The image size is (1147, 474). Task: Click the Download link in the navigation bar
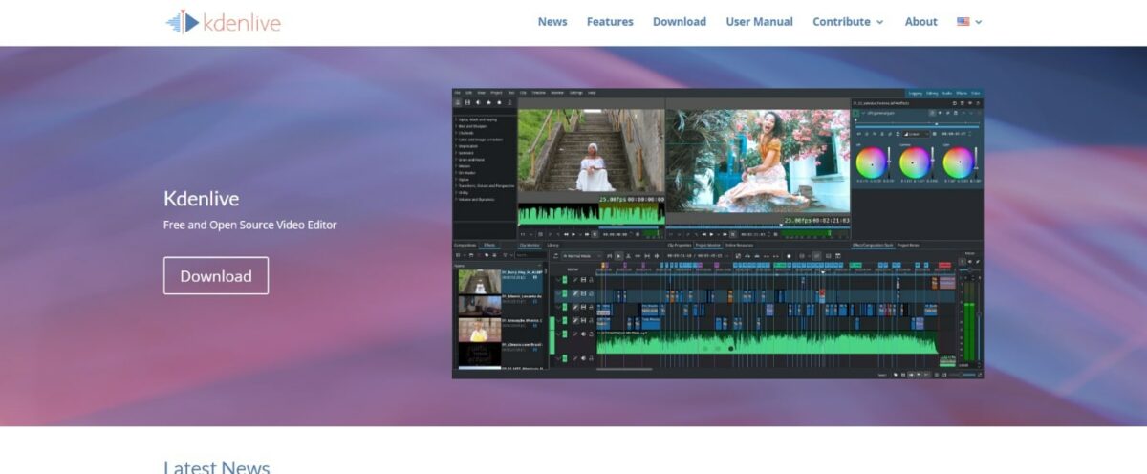pyautogui.click(x=680, y=22)
